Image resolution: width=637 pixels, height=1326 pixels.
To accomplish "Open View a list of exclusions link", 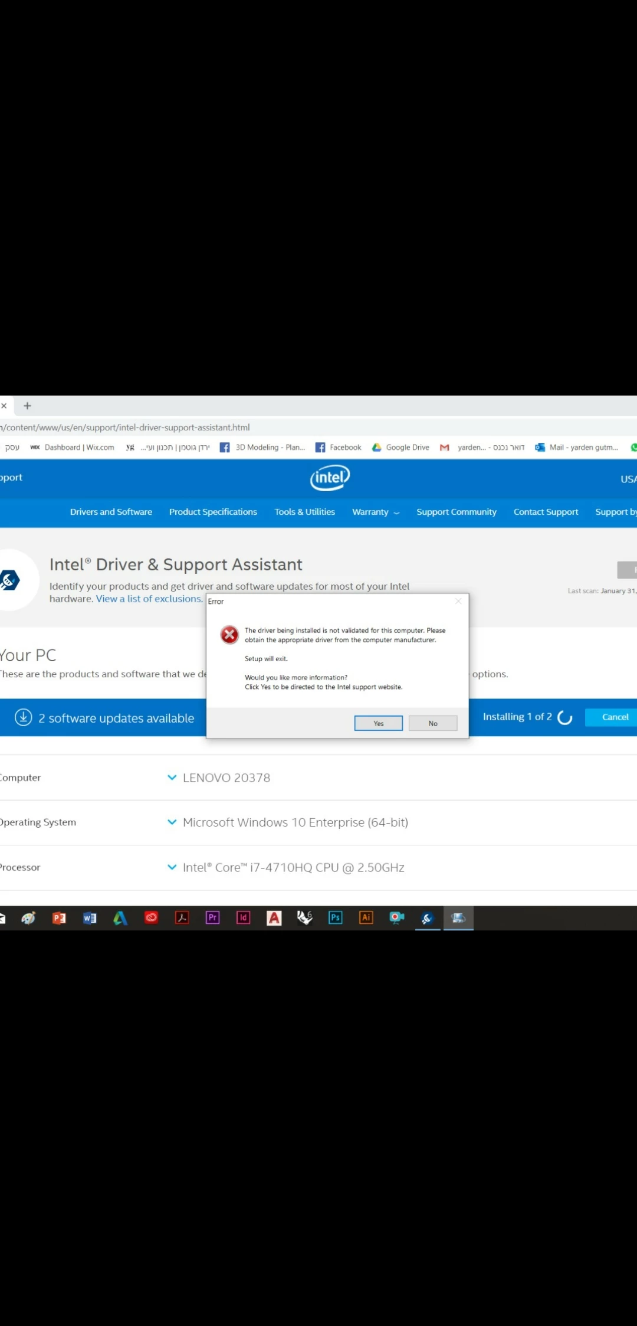I will click(149, 599).
